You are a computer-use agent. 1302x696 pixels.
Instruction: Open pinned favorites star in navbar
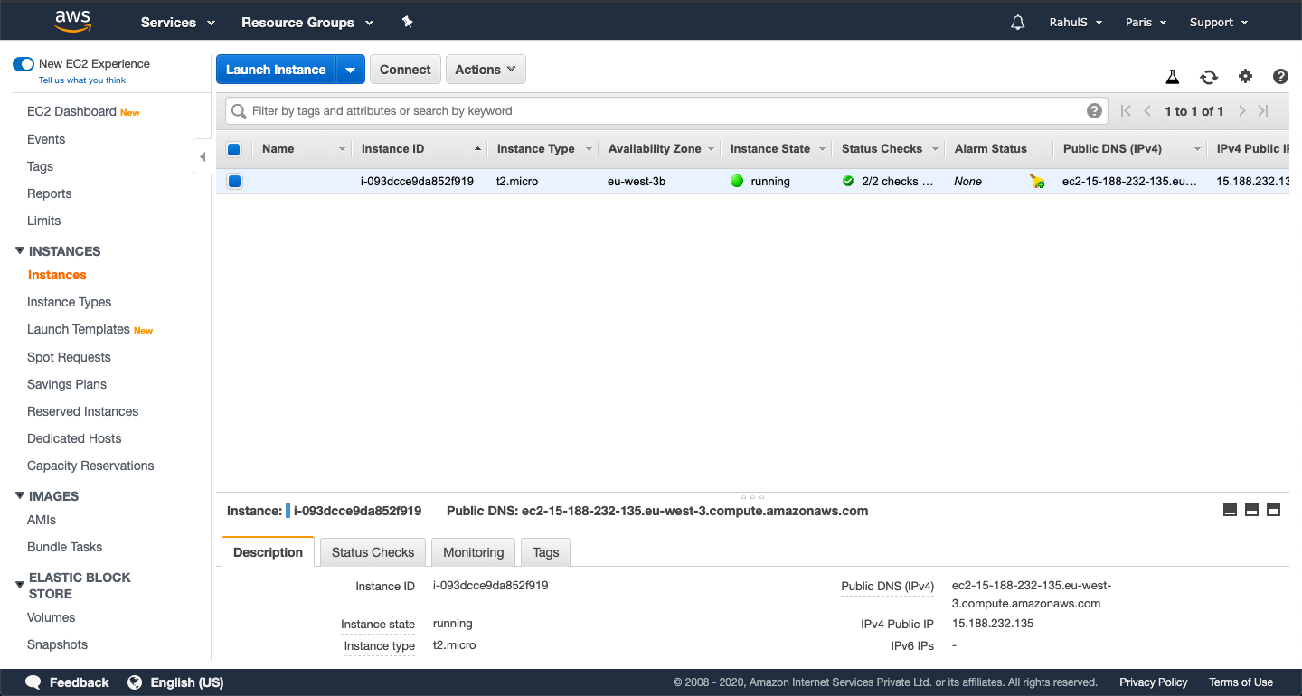point(407,22)
